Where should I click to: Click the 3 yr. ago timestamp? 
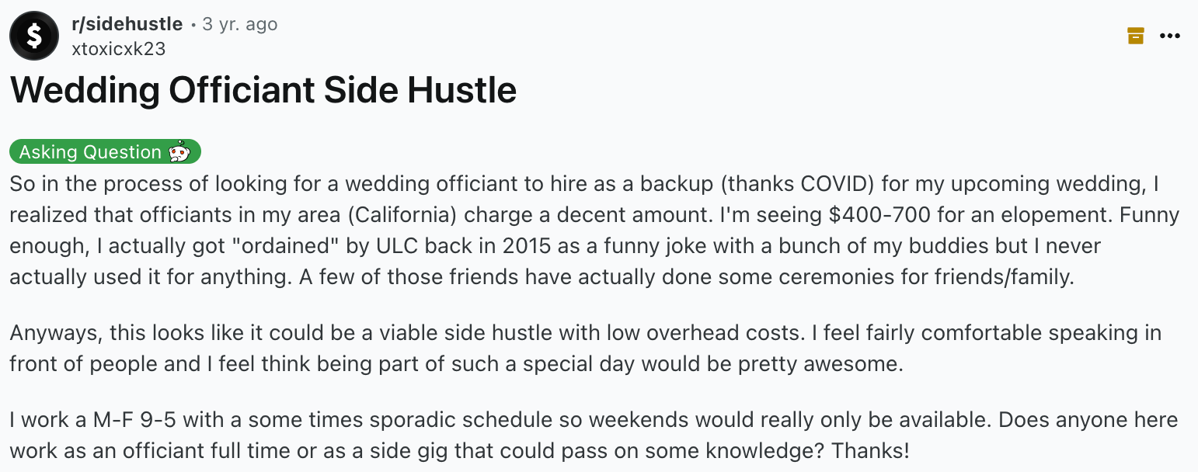pos(239,23)
